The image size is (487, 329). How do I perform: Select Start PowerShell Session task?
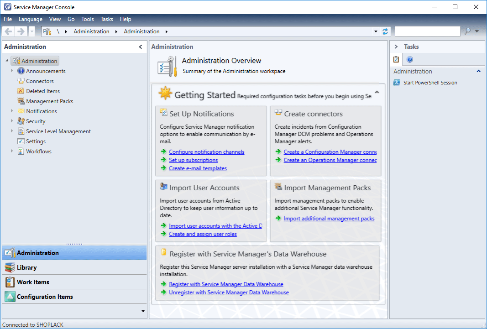pyautogui.click(x=430, y=83)
